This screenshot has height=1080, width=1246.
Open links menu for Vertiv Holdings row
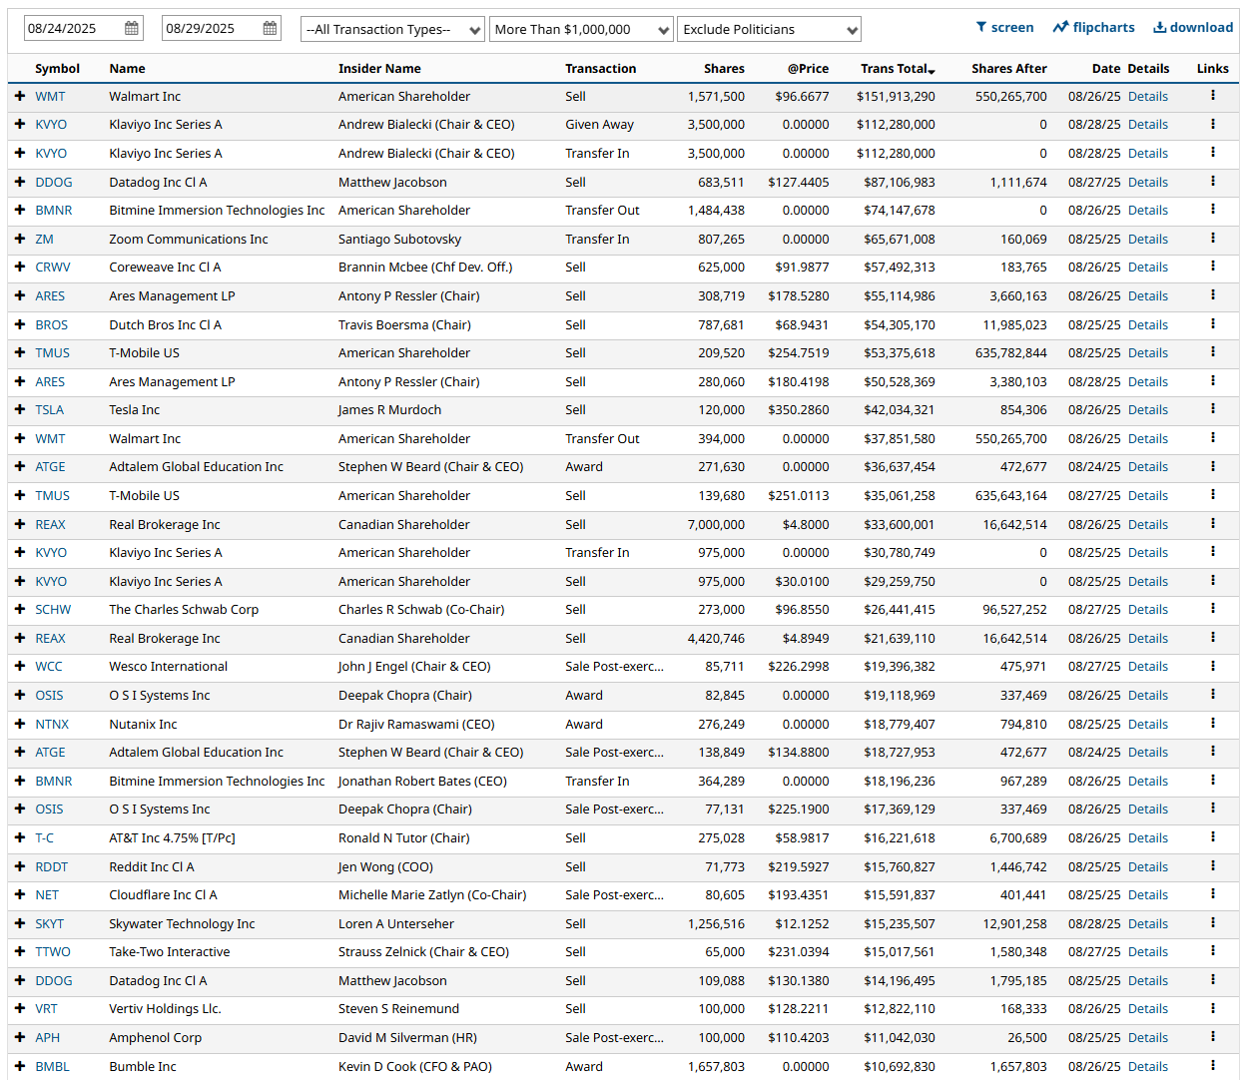tap(1213, 1008)
